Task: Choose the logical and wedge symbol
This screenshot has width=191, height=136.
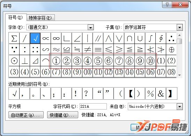Action: tap(108, 38)
